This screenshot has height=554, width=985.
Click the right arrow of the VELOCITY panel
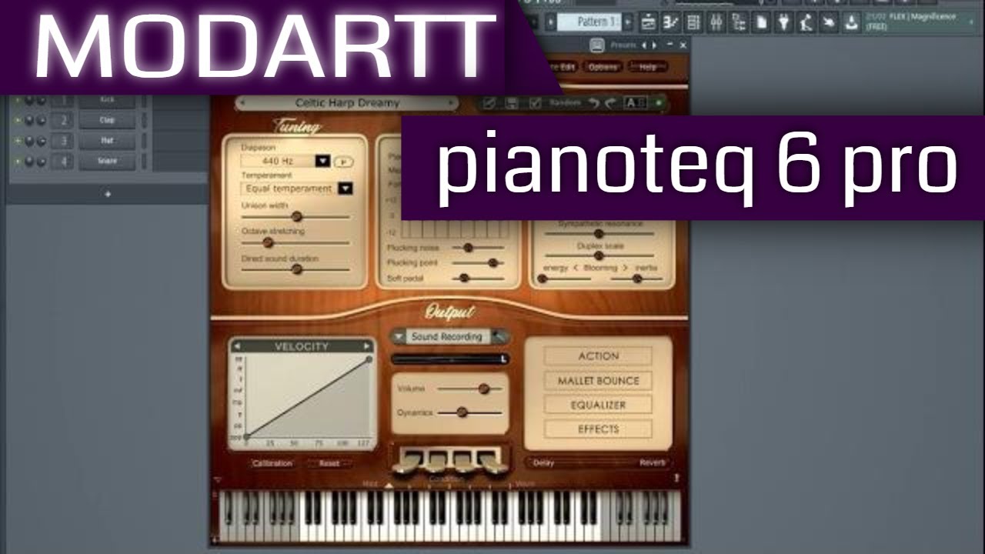(x=368, y=346)
